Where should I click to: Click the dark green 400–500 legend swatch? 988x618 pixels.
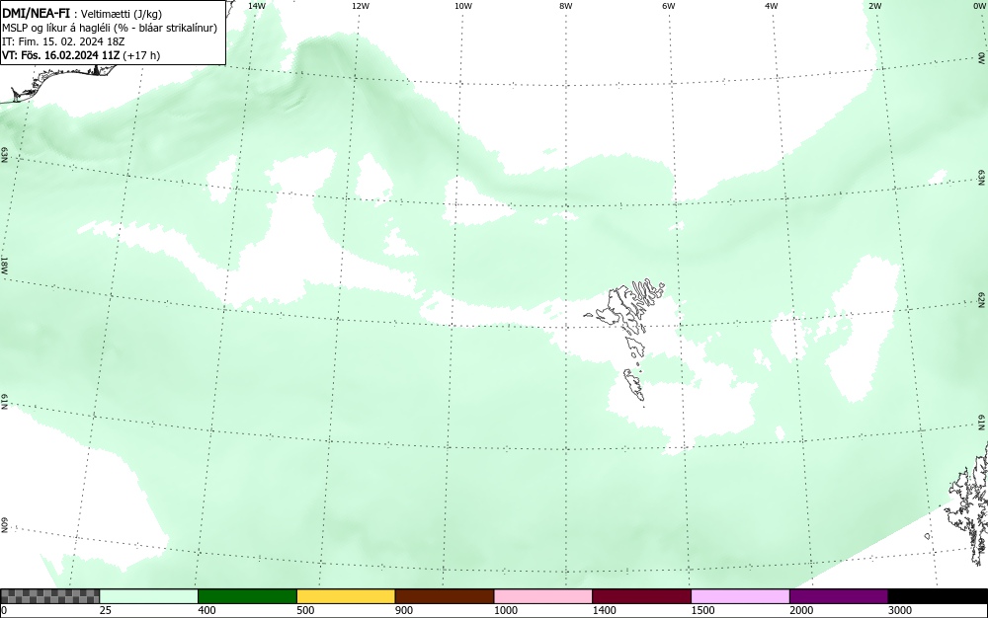(247, 596)
